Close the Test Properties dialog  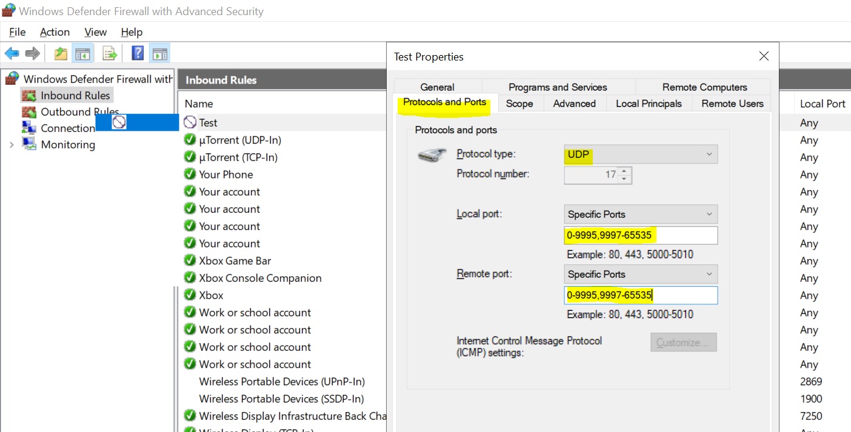point(764,56)
